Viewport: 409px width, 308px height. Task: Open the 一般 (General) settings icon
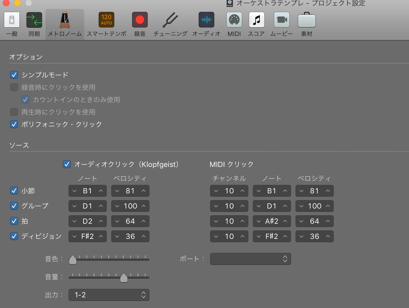click(x=12, y=20)
